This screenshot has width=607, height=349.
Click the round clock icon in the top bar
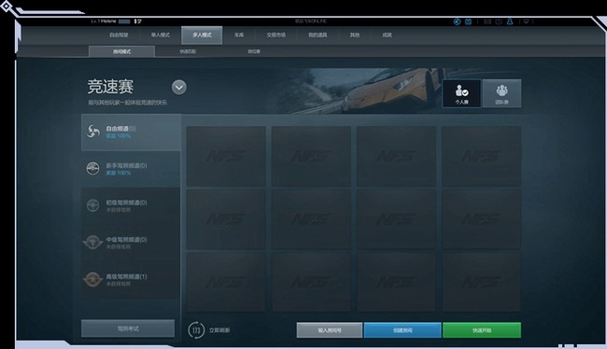499,21
